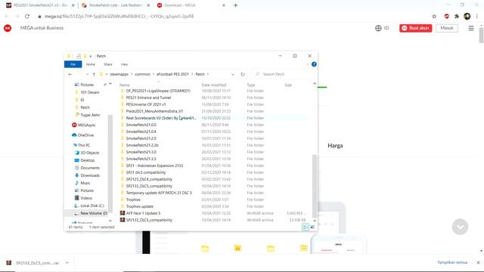Select This PC in the navigation pane

(82, 145)
